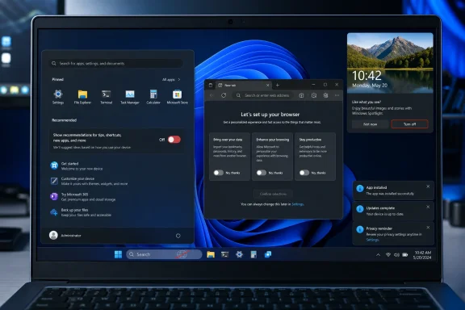Click the volume speaker tray icon
Screen dimensions: 465x310
pos(396,255)
